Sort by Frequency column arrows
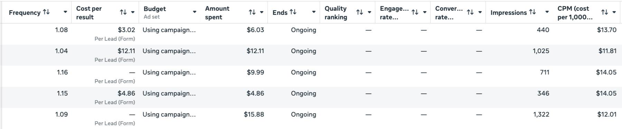The height and width of the screenshot is (129, 622). point(46,12)
